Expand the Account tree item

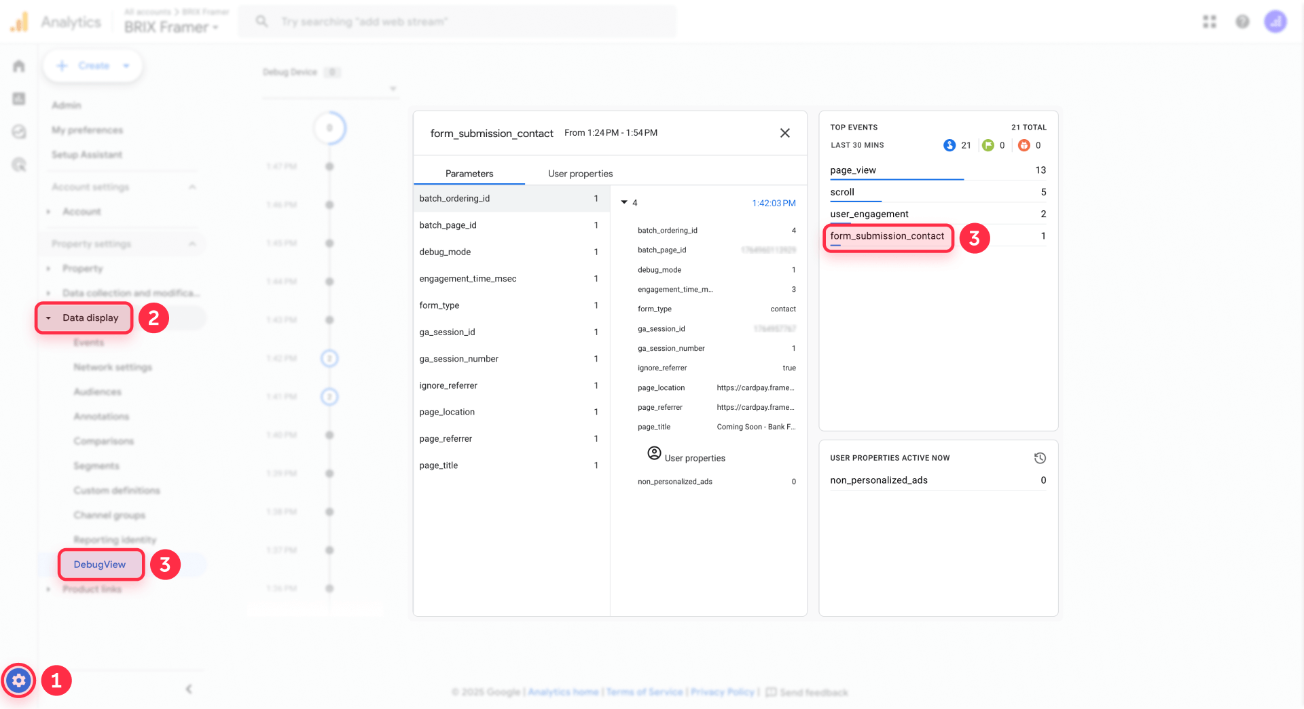tap(48, 212)
